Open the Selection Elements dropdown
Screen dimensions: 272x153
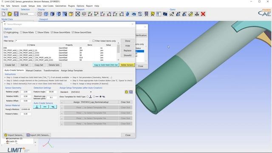28,14
